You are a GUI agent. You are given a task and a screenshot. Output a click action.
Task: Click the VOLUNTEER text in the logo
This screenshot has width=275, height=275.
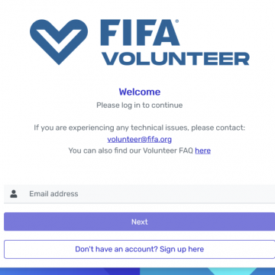coord(176,59)
